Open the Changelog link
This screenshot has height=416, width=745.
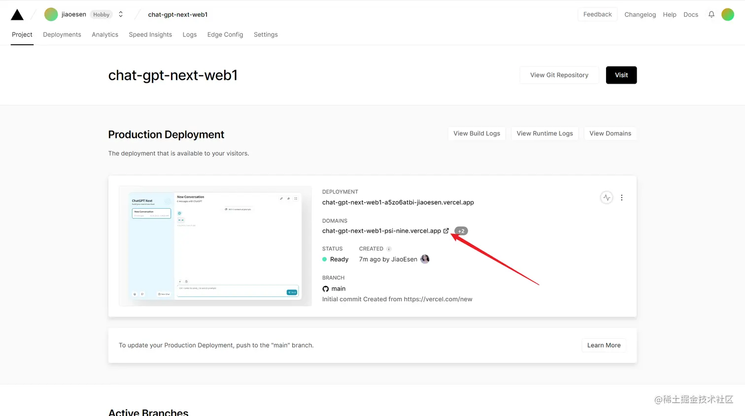(x=640, y=15)
